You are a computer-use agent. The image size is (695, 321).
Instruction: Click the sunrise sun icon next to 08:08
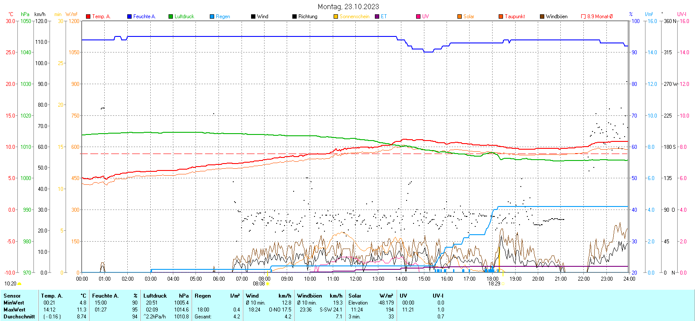268,284
